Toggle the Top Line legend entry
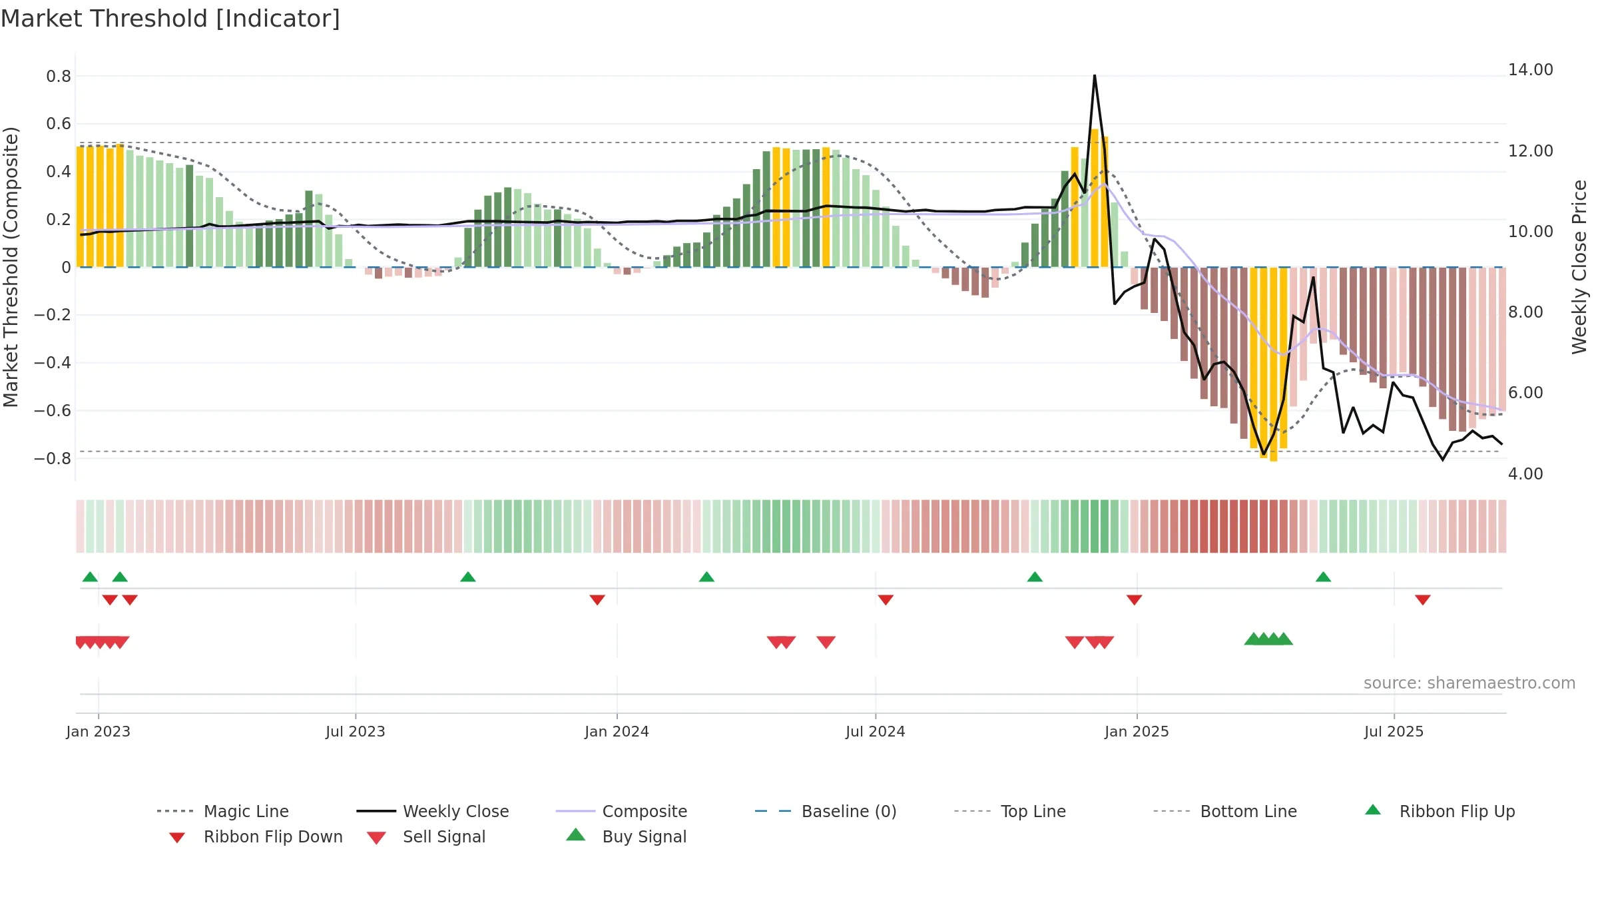Viewport: 1598px width, 899px height. tap(1010, 811)
